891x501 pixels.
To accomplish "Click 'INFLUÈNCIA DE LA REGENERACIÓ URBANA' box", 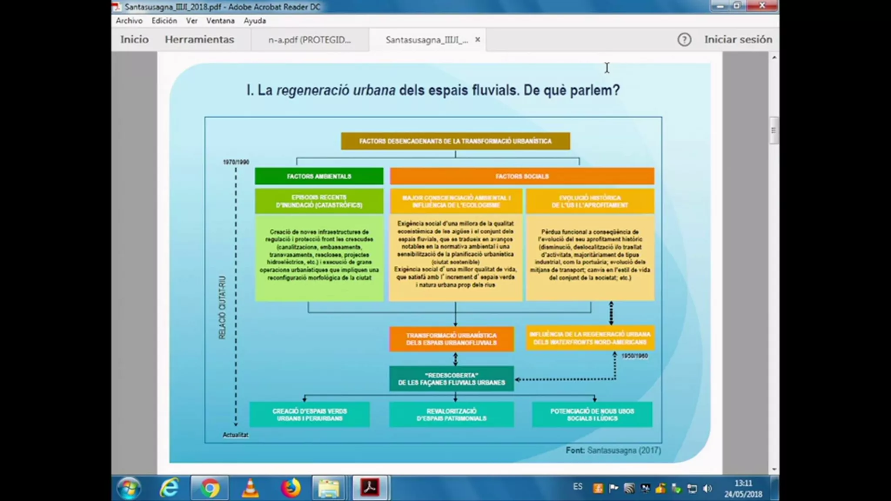I will point(590,338).
